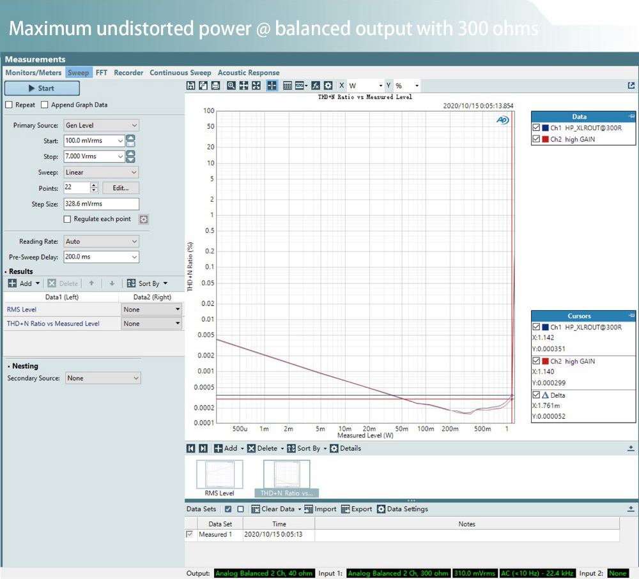Pop out graph with top-right arrow icon
639x579 pixels.
tap(631, 86)
